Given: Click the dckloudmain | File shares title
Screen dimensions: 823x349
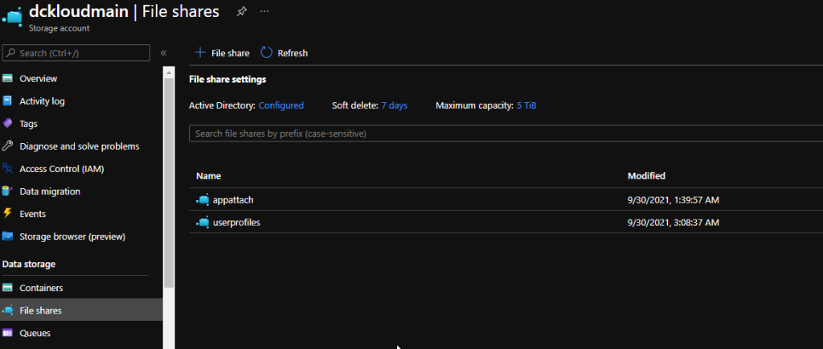Looking at the screenshot, I should point(124,11).
